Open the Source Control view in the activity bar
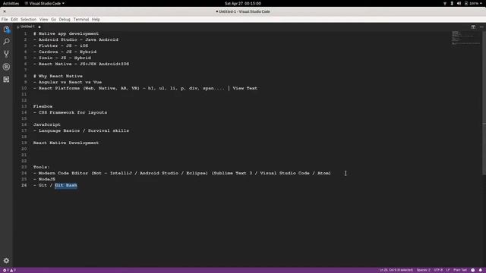 tap(7, 54)
